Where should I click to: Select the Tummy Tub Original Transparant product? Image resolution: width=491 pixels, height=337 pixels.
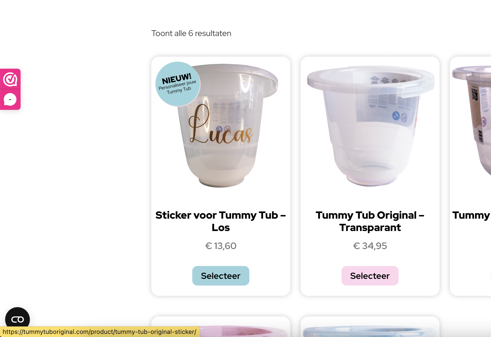(370, 276)
